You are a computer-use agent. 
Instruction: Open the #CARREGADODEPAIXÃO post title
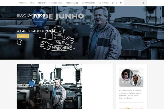point(37,31)
